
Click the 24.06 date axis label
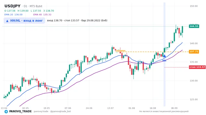tap(89, 108)
